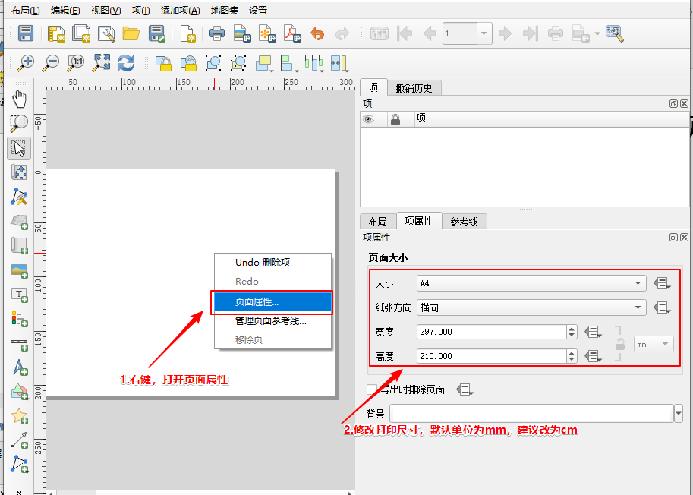Click the width 297.000 input field
Screen dimensions: 693x495
[x=490, y=332]
